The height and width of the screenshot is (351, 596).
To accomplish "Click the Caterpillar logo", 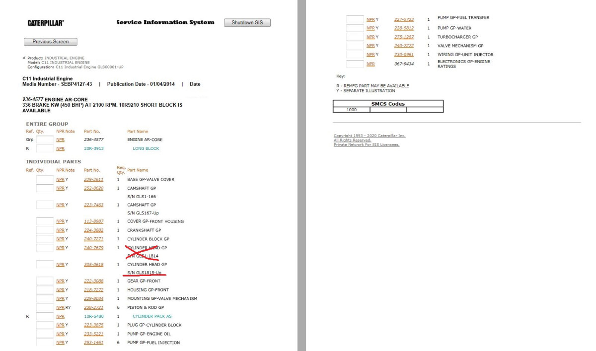I will pos(46,23).
